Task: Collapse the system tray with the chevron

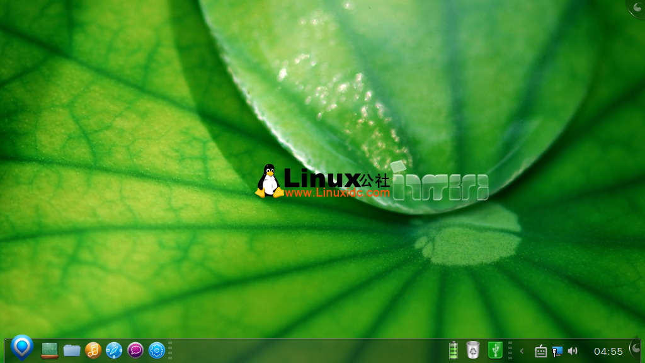Action: 522,351
